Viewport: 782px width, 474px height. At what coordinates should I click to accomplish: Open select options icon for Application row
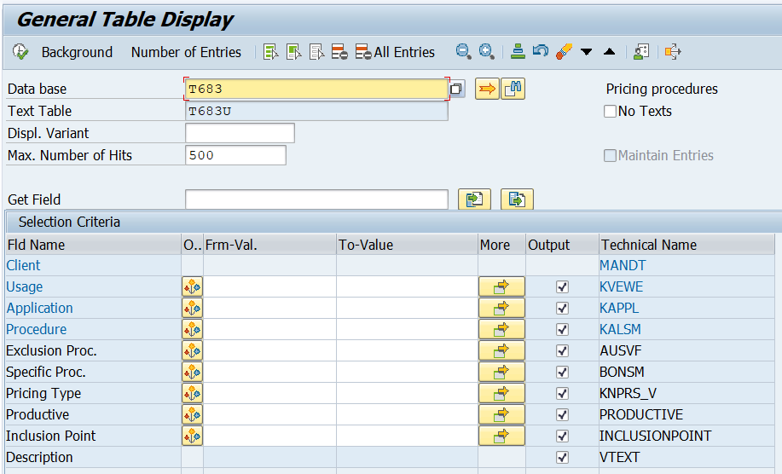pos(192,309)
